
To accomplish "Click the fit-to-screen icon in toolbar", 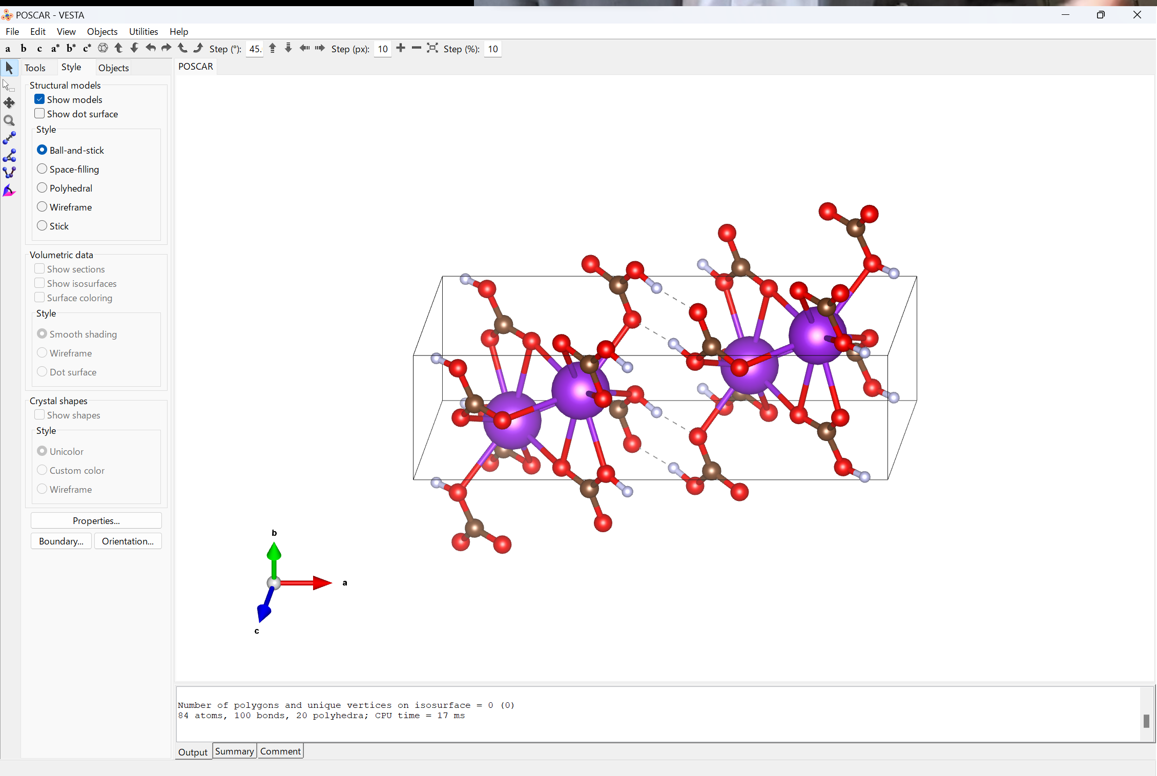I will coord(432,48).
